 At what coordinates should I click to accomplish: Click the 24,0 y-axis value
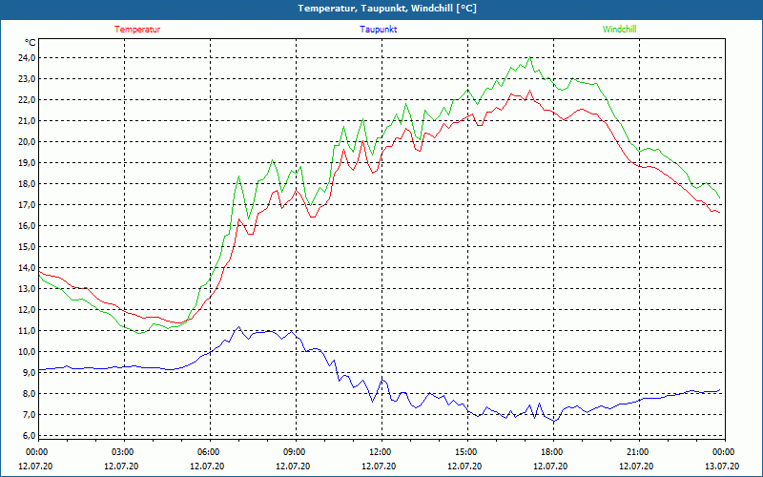pyautogui.click(x=27, y=58)
